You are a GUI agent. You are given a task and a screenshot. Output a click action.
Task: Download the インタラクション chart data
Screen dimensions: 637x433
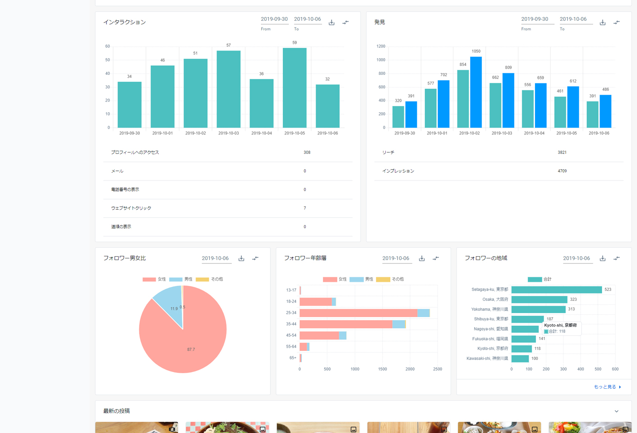pyautogui.click(x=332, y=23)
